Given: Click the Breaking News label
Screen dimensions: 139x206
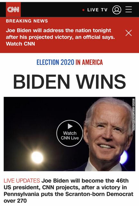Looking at the screenshot, I should coord(27,21).
